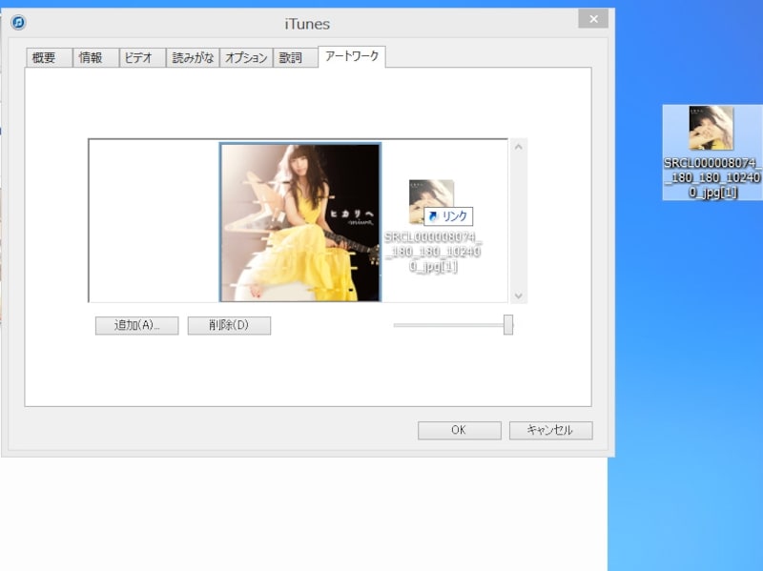763x571 pixels.
Task: Select the SRCL000008074 jpg file on the desktop
Action: (711, 152)
